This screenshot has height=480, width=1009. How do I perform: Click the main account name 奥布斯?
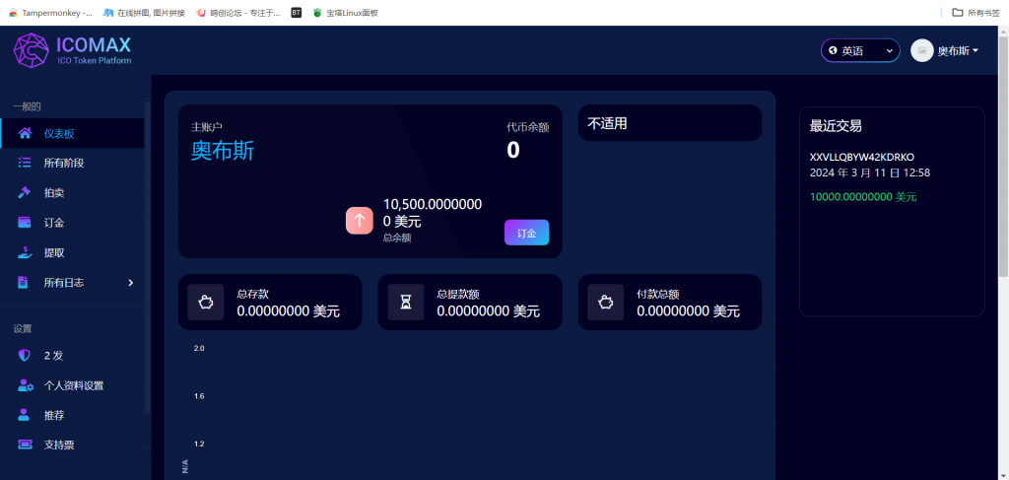[x=223, y=151]
